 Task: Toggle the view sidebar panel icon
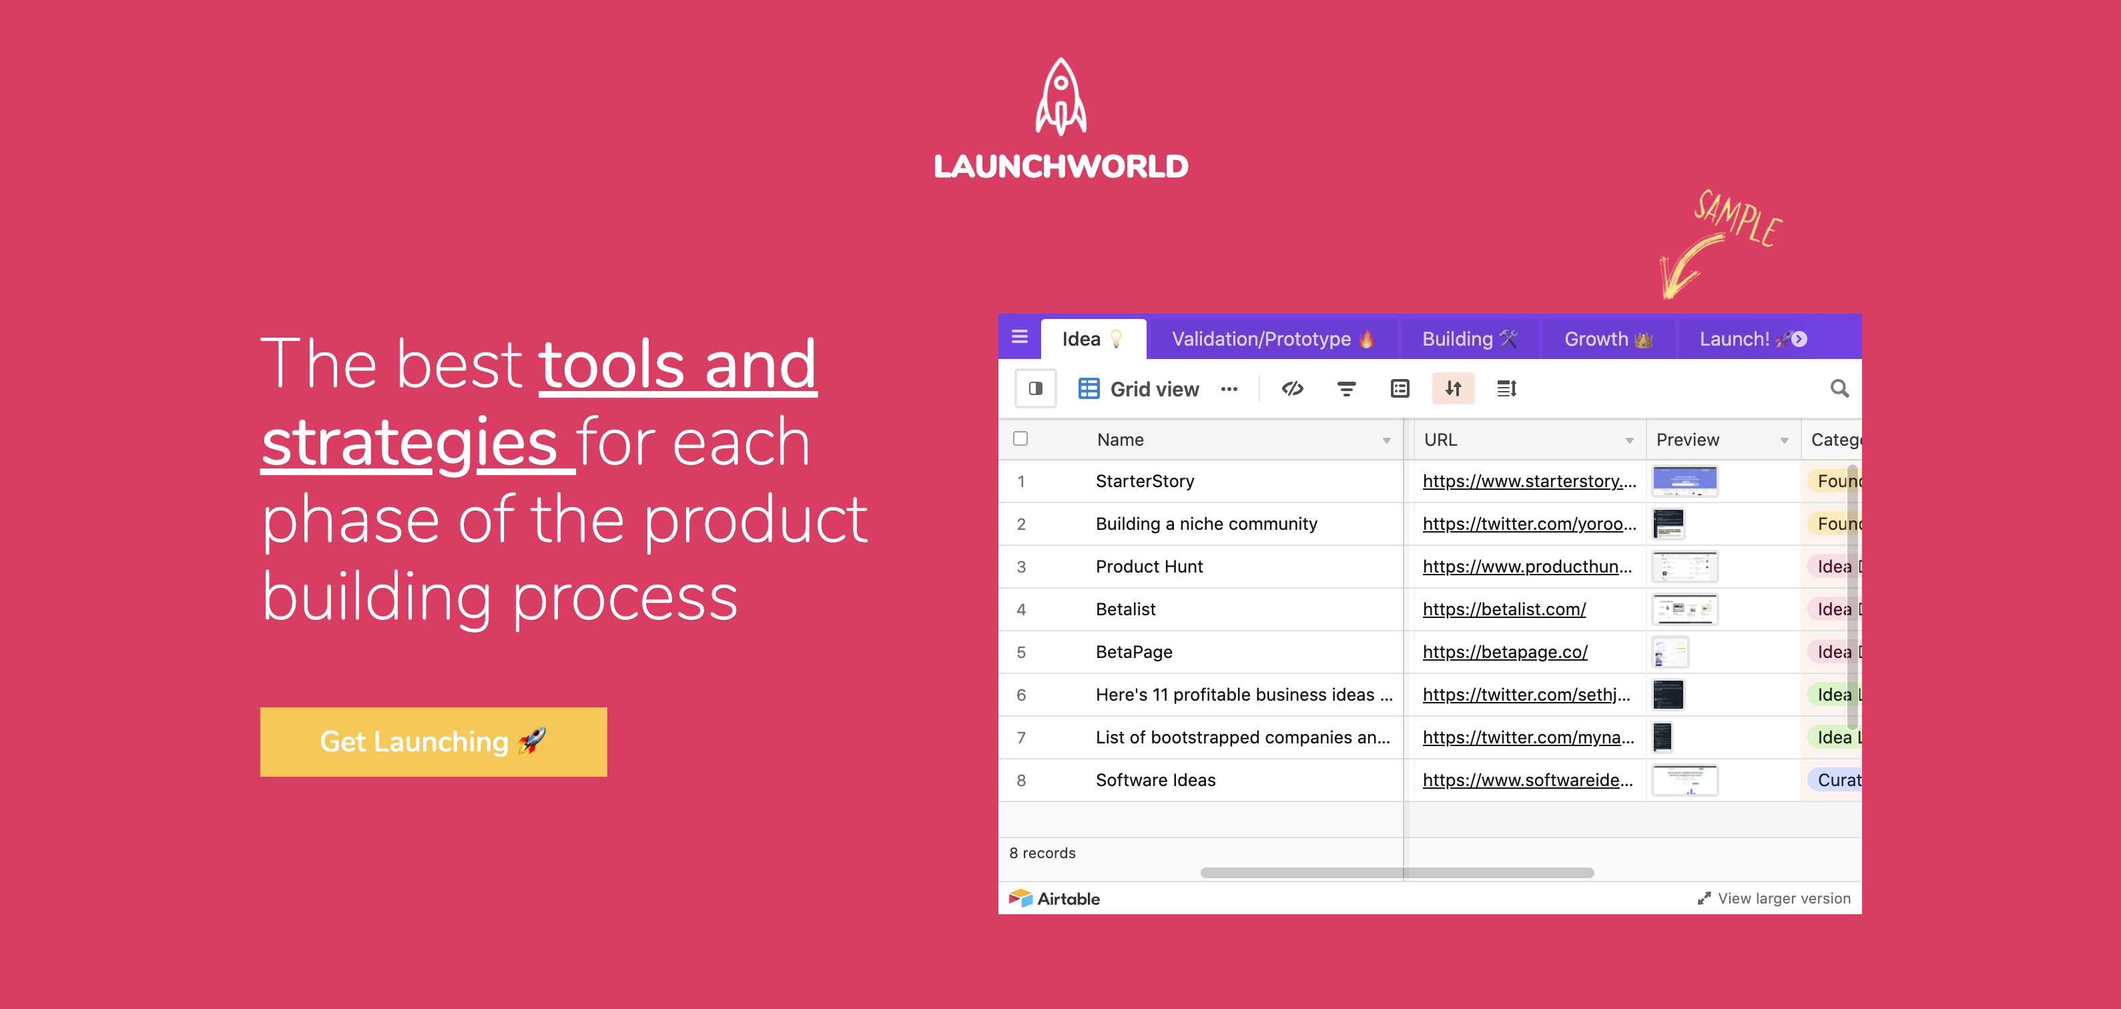click(x=1036, y=388)
